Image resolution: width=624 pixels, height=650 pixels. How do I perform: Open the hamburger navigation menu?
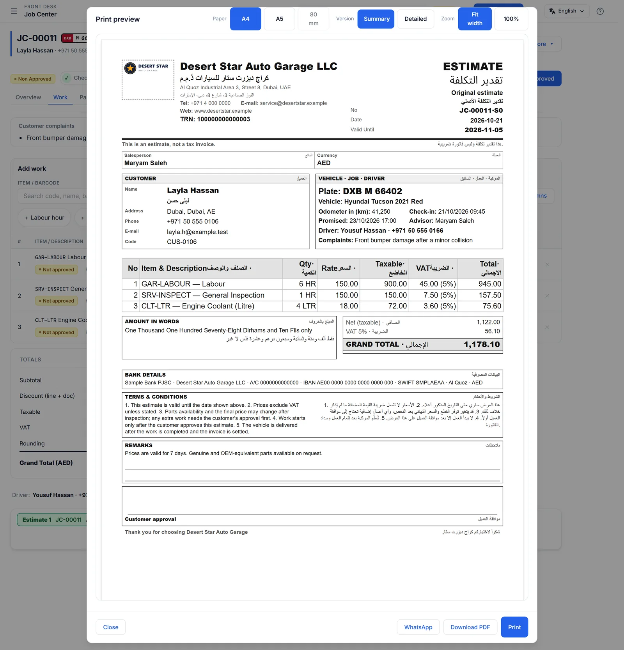(x=14, y=11)
